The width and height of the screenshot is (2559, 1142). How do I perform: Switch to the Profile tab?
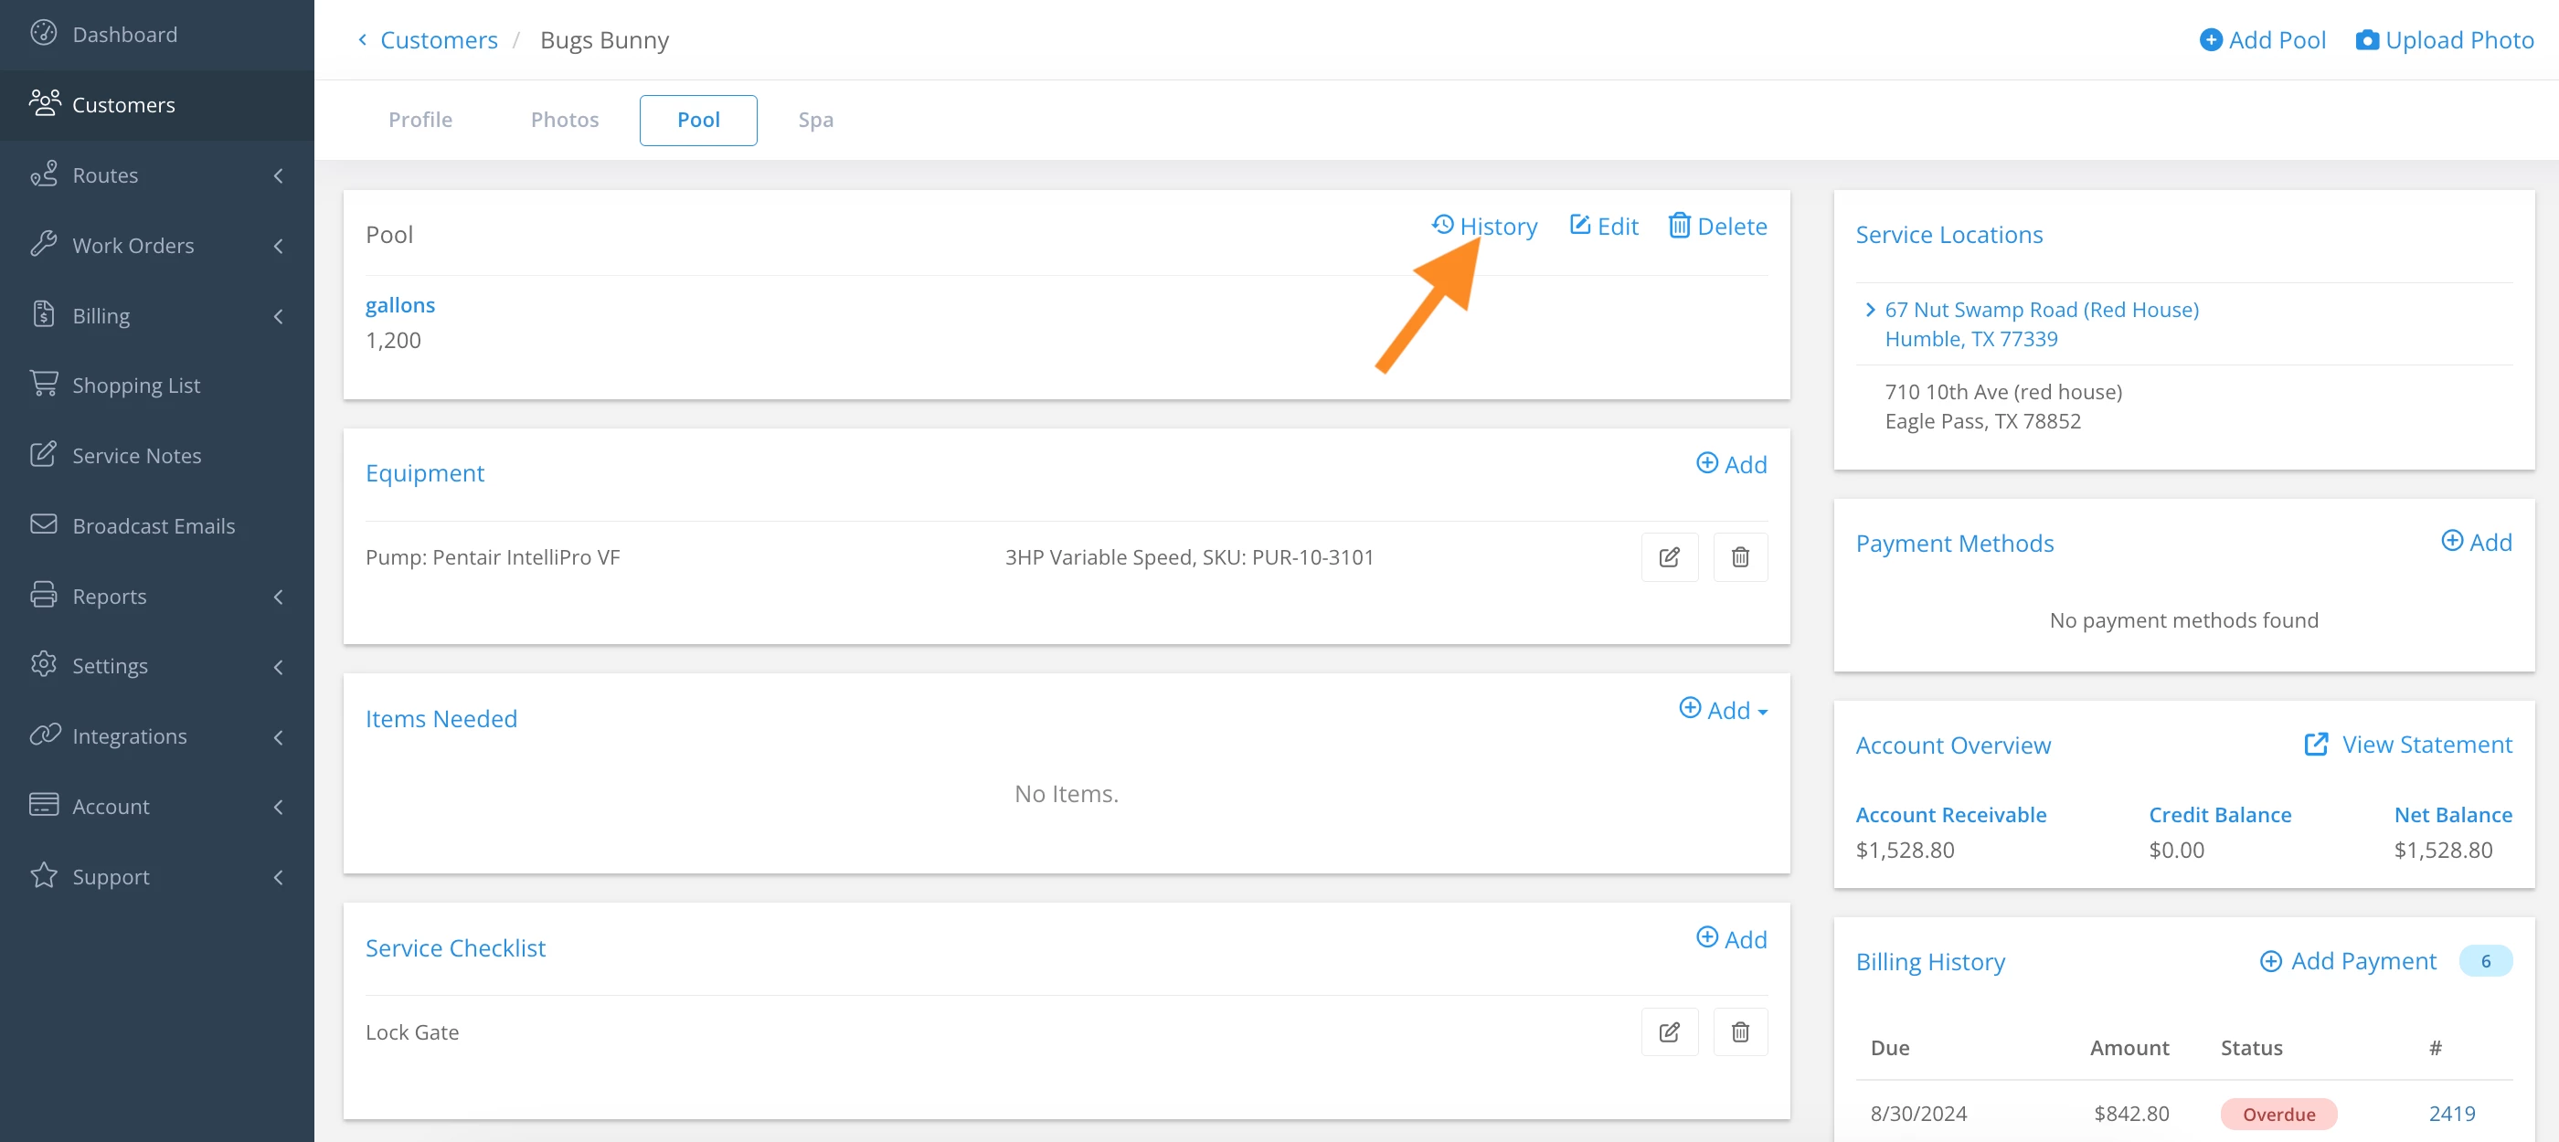tap(420, 121)
